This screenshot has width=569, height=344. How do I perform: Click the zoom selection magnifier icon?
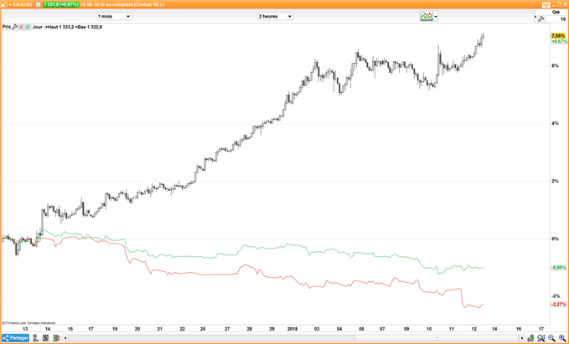pyautogui.click(x=541, y=338)
